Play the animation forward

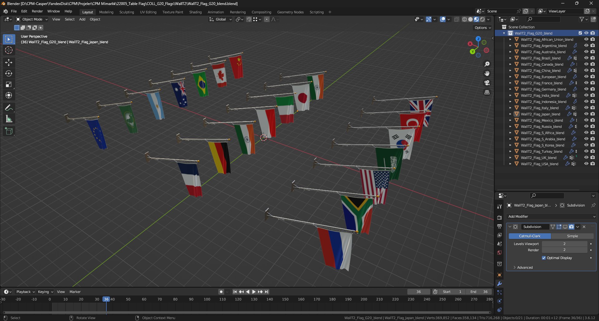(254, 292)
